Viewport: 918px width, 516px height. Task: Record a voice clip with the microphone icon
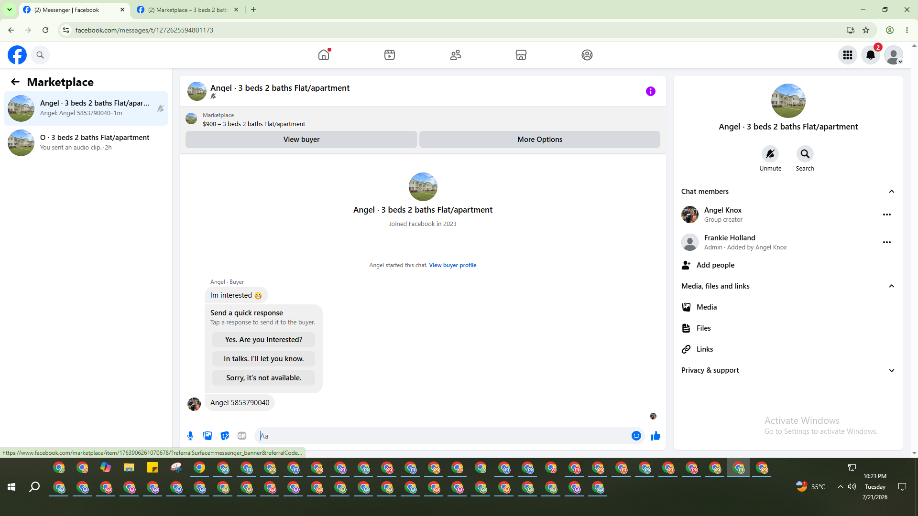click(190, 436)
